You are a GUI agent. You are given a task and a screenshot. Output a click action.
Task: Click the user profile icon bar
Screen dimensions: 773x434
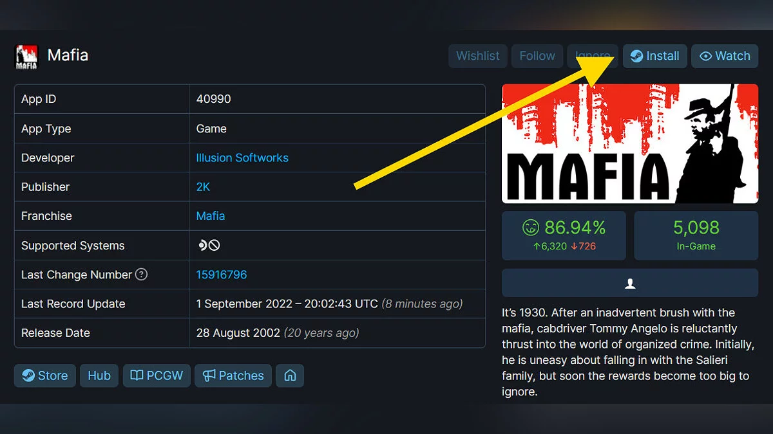(x=630, y=283)
